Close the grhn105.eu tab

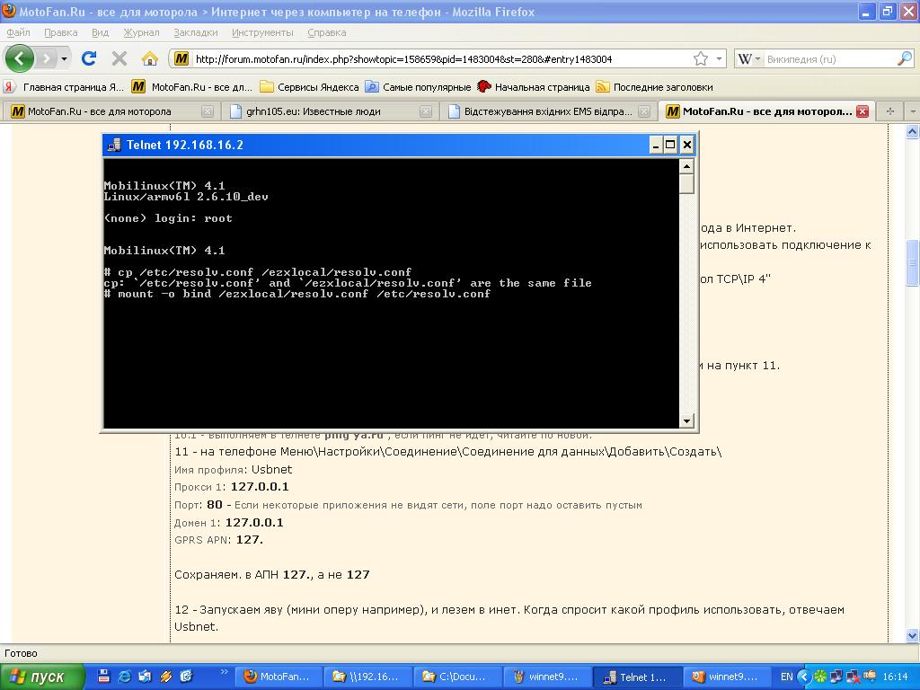coord(426,111)
